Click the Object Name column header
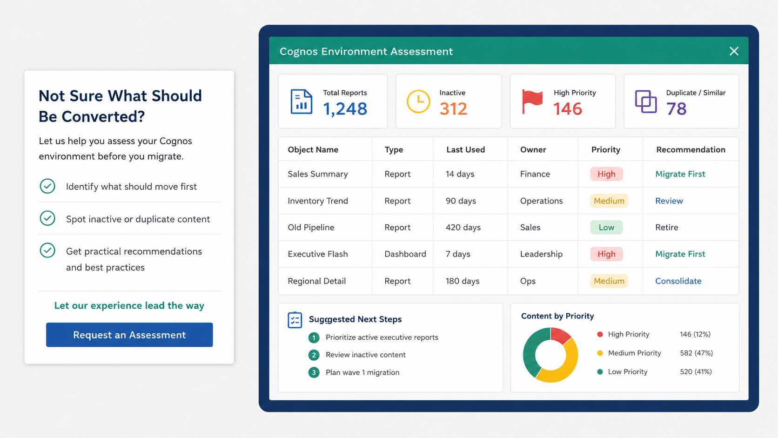This screenshot has height=438, width=778. [313, 149]
